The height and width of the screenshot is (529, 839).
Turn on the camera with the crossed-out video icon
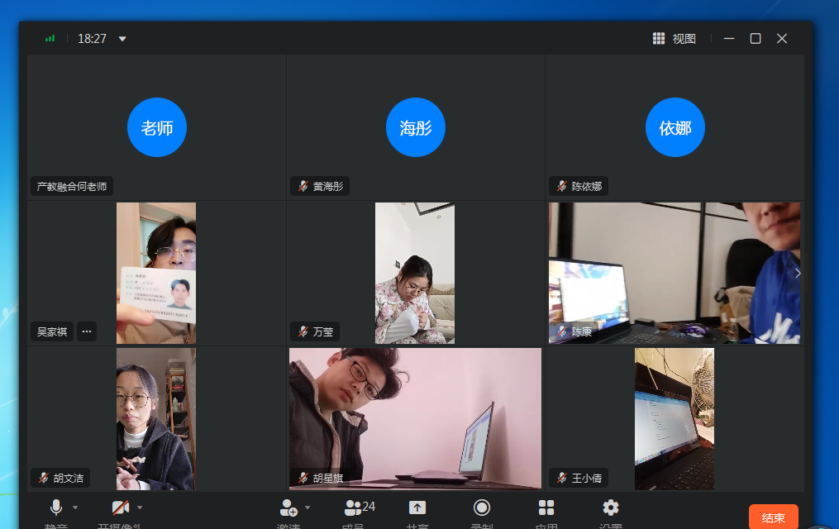click(x=121, y=508)
